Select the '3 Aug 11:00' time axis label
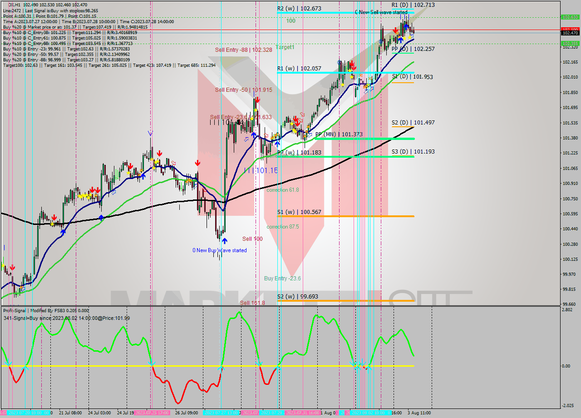The height and width of the screenshot is (418, 581). [419, 413]
